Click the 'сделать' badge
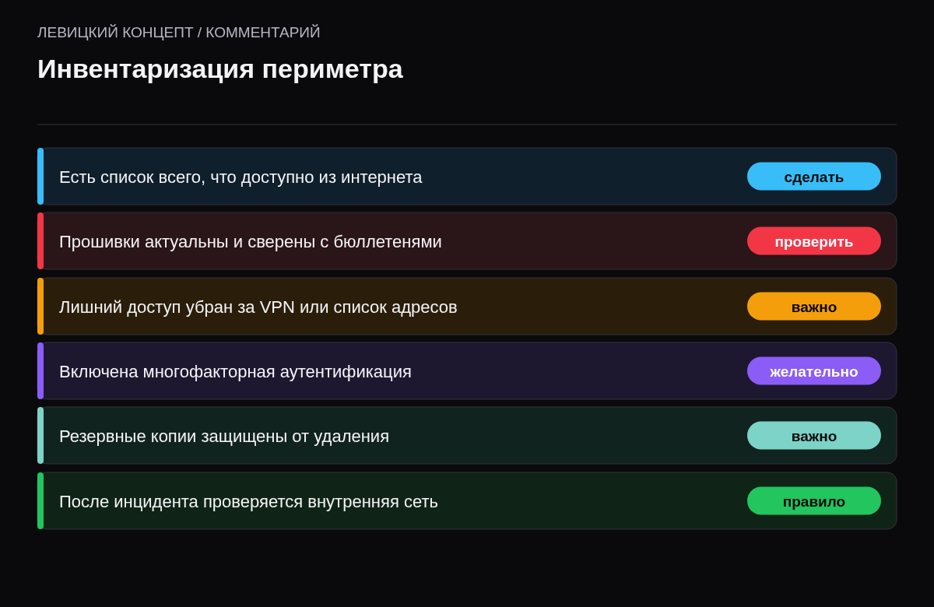This screenshot has height=607, width=934. tap(814, 177)
